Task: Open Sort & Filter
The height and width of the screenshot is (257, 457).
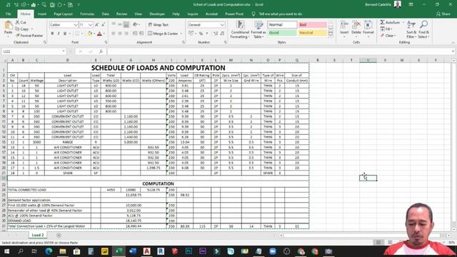Action: click(411, 30)
